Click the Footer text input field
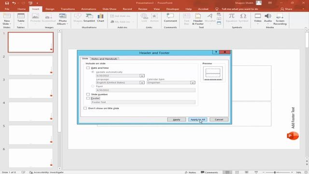The image size is (309, 174). click(143, 102)
